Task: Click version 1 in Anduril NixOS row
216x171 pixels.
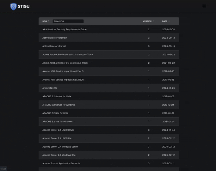Action: 149,88
